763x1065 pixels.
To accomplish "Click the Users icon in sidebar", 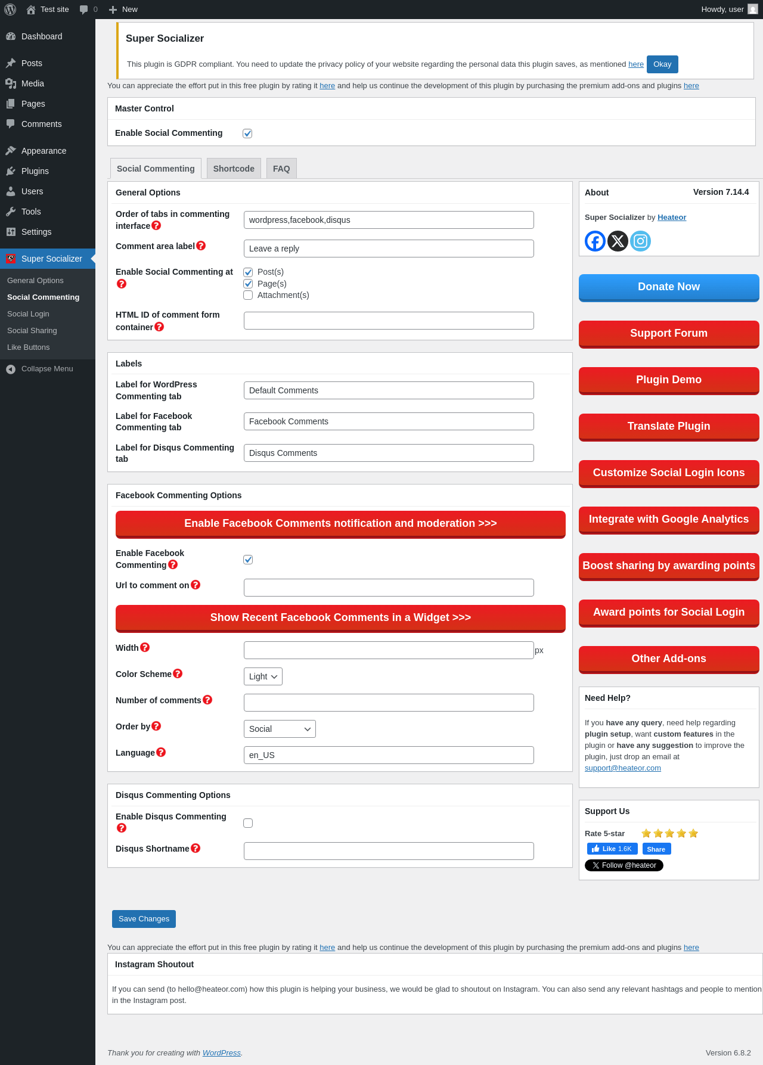I will pyautogui.click(x=11, y=191).
